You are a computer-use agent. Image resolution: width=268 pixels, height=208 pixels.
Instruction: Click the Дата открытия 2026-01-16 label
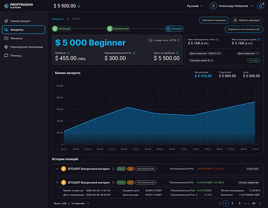click(x=205, y=54)
